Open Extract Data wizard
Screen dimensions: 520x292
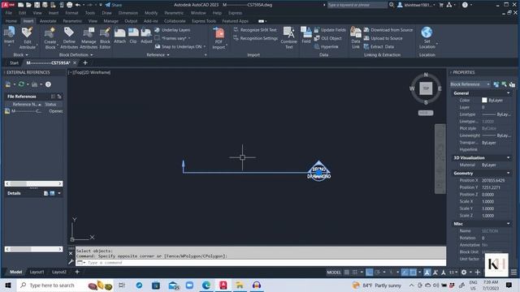tap(379, 47)
